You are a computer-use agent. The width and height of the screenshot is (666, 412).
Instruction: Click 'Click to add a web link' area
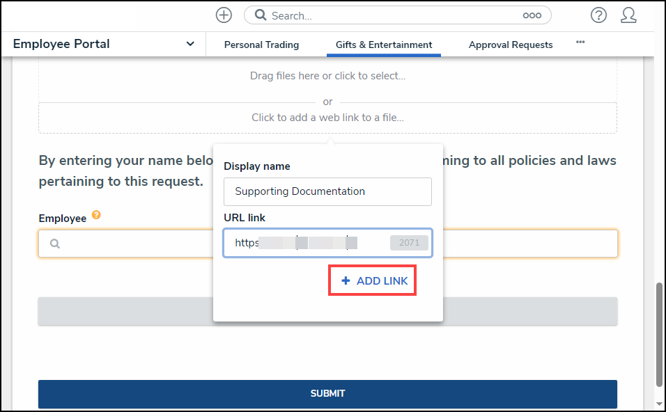(x=327, y=118)
